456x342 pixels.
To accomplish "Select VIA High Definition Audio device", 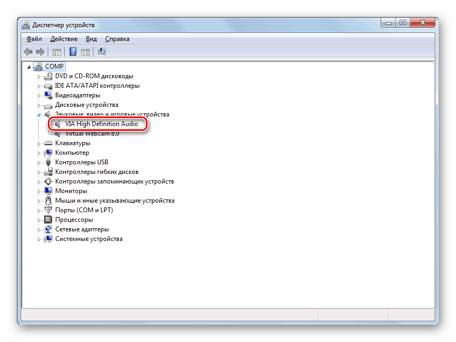I will [101, 124].
